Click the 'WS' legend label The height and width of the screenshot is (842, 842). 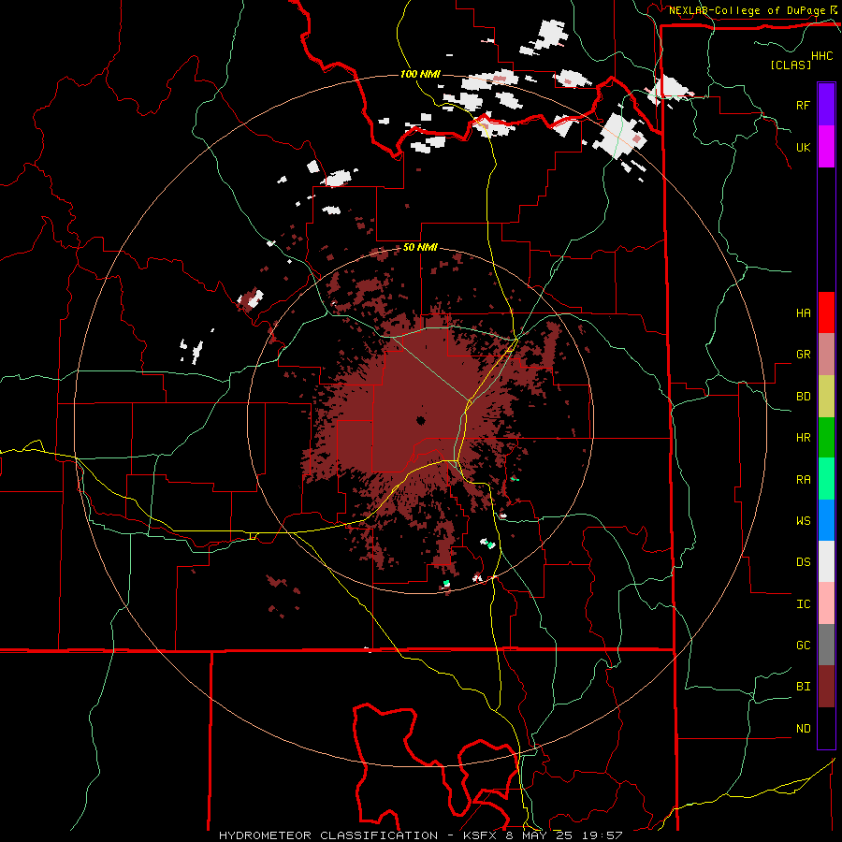803,520
